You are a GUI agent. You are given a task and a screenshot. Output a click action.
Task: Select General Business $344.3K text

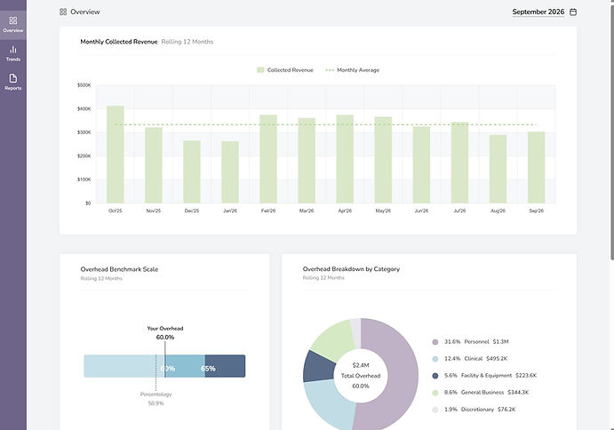486,393
